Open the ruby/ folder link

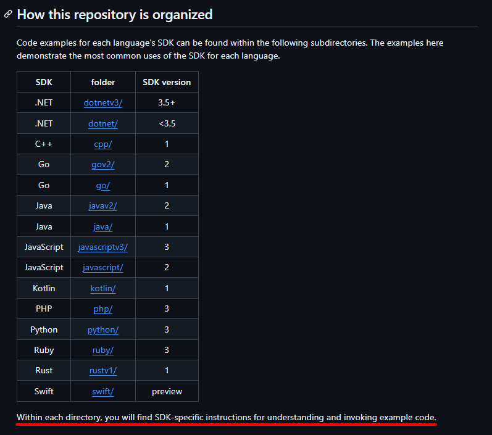click(x=103, y=350)
